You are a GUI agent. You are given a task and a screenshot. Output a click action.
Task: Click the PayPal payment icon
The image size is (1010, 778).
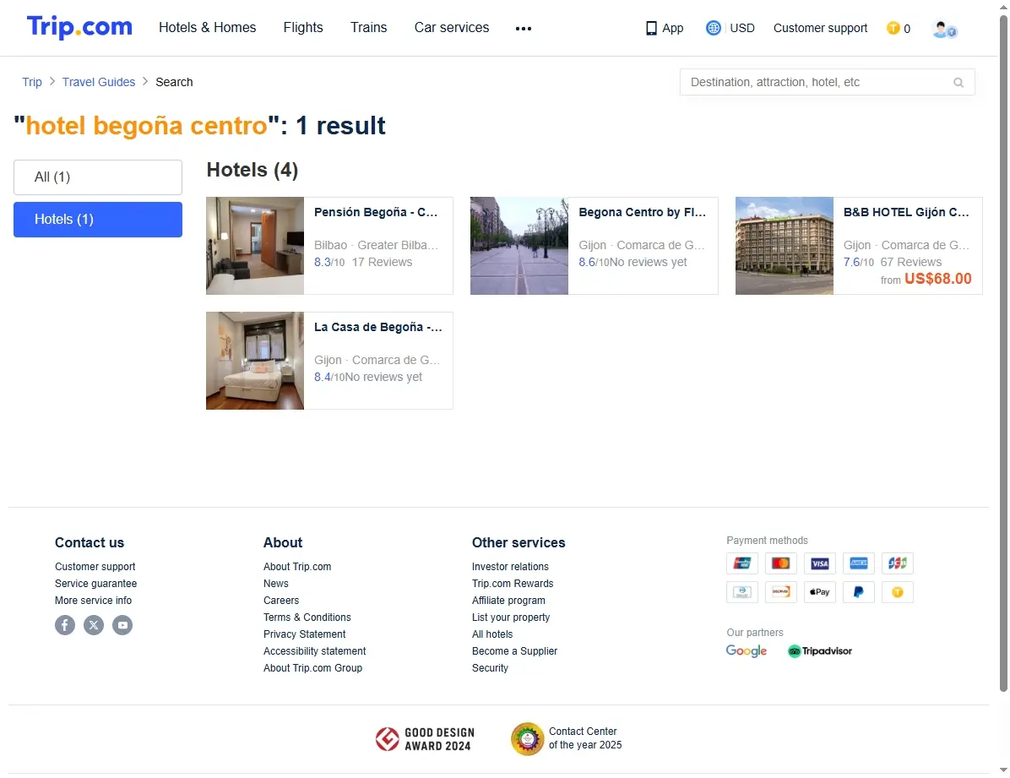click(x=859, y=591)
